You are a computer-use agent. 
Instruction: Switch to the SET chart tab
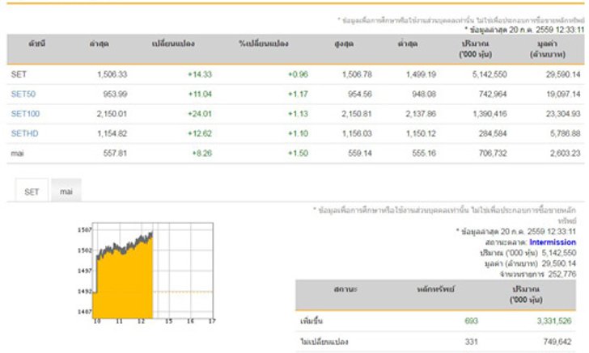click(x=32, y=191)
